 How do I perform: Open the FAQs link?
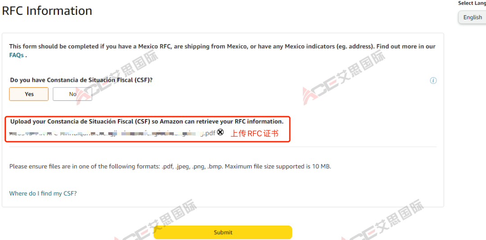[x=17, y=55]
